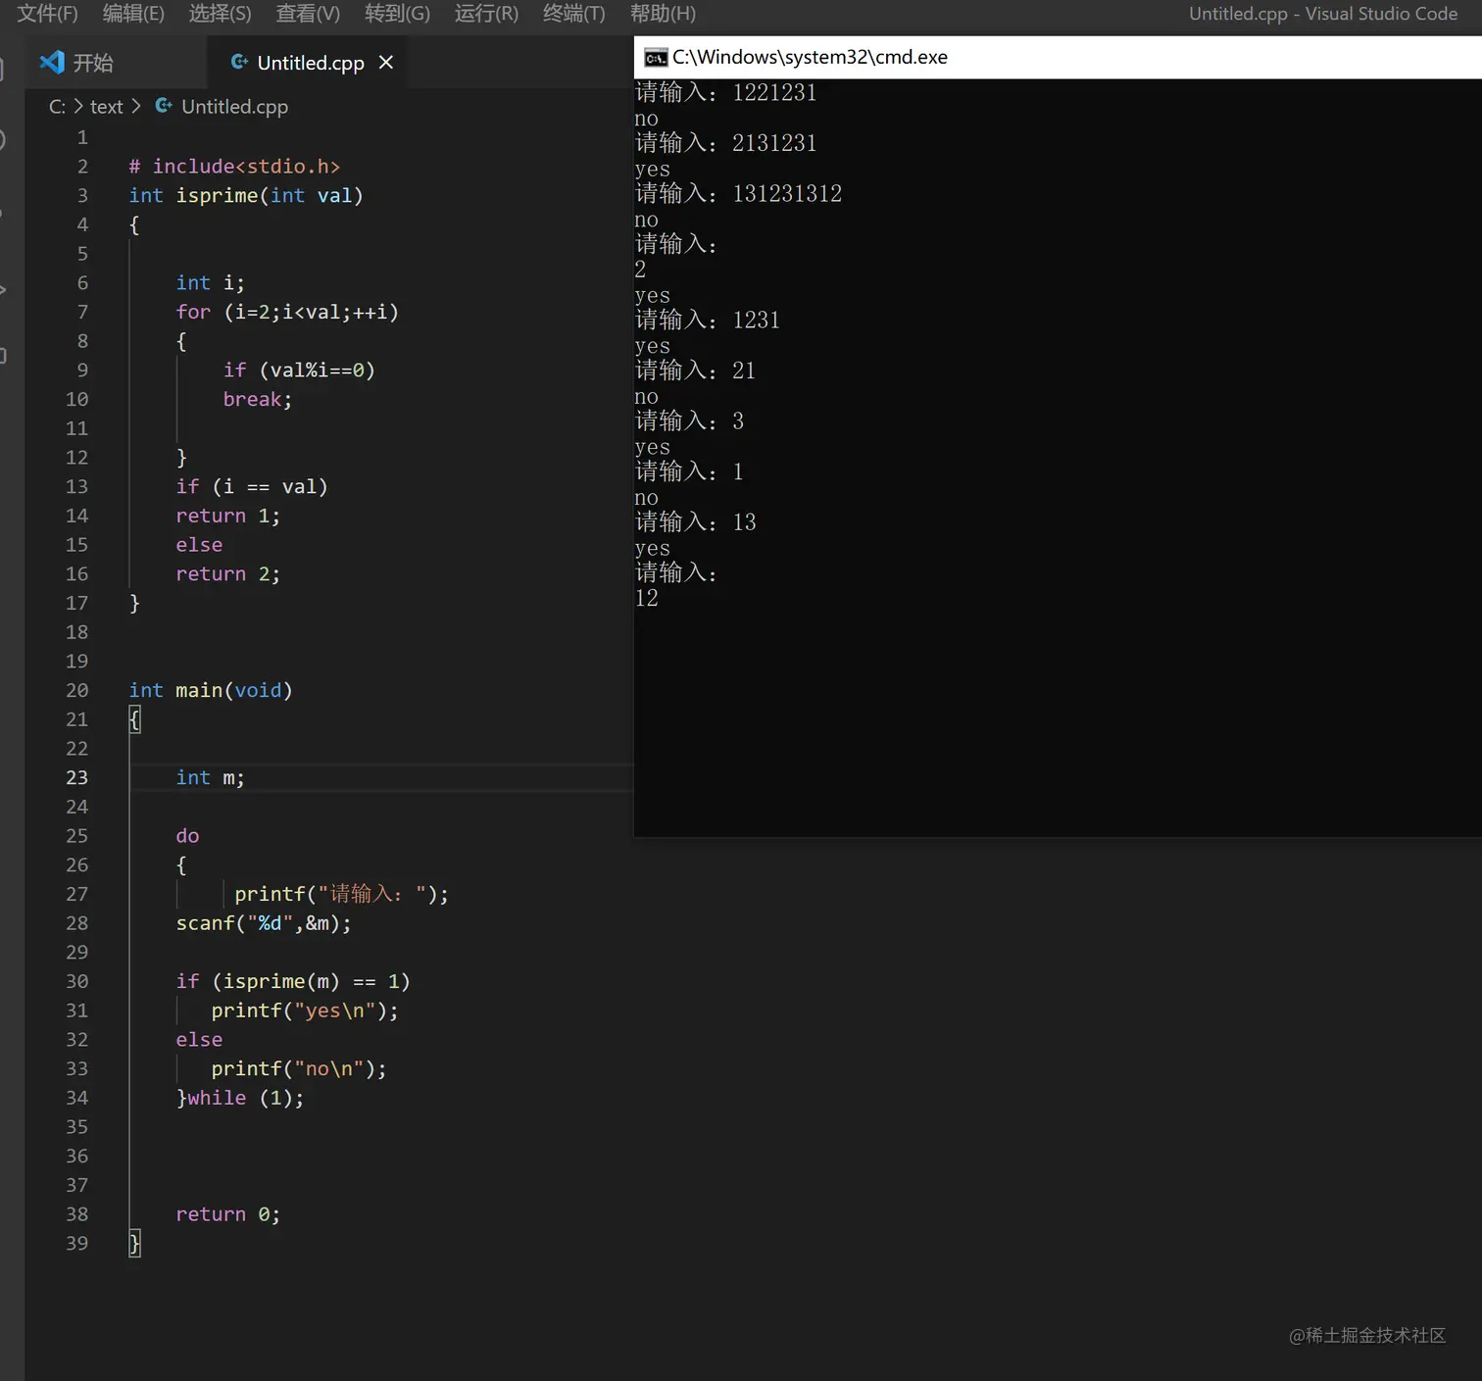
Task: Click the 'if (i == val)' code line
Action: pos(252,487)
